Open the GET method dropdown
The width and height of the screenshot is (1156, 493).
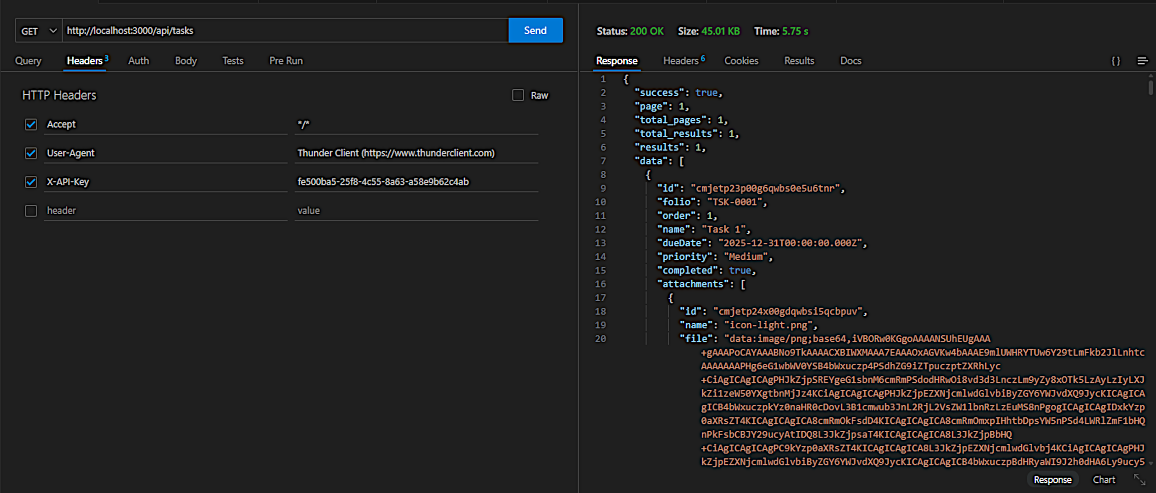(x=39, y=31)
